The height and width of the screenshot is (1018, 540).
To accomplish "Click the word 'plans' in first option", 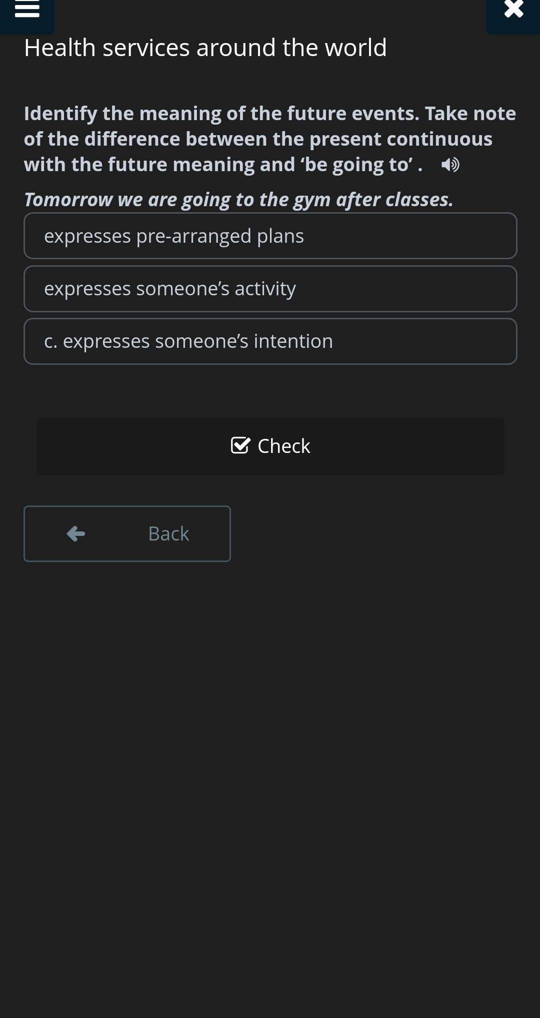I will coord(280,236).
